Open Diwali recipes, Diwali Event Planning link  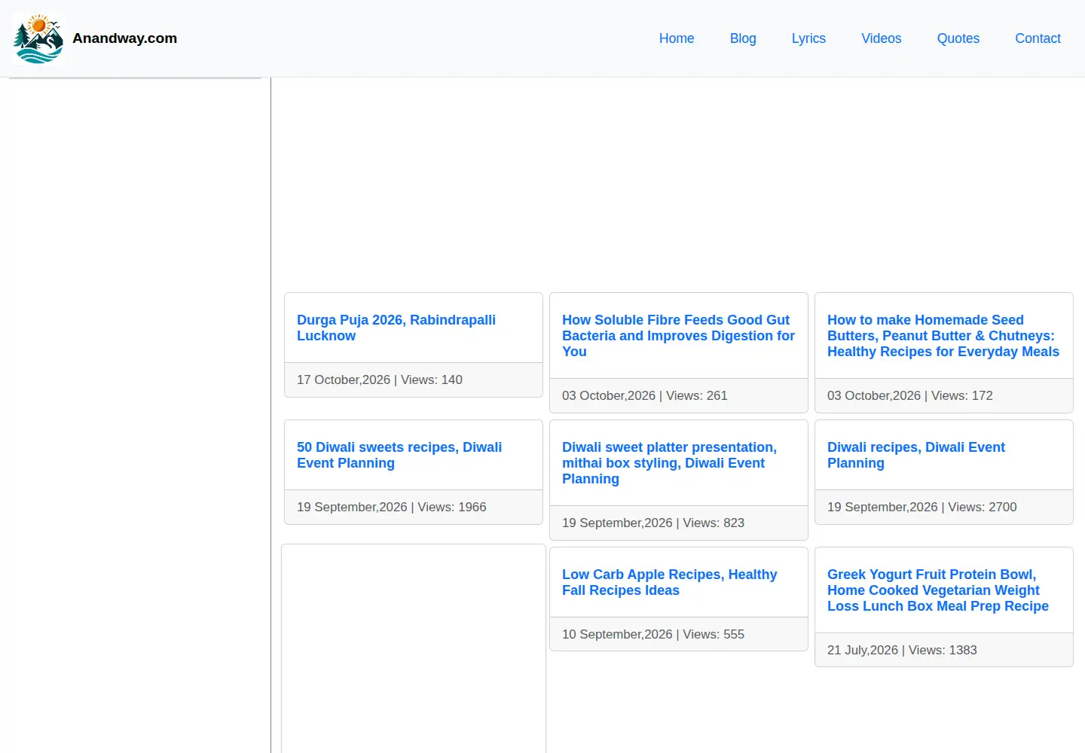coord(916,455)
